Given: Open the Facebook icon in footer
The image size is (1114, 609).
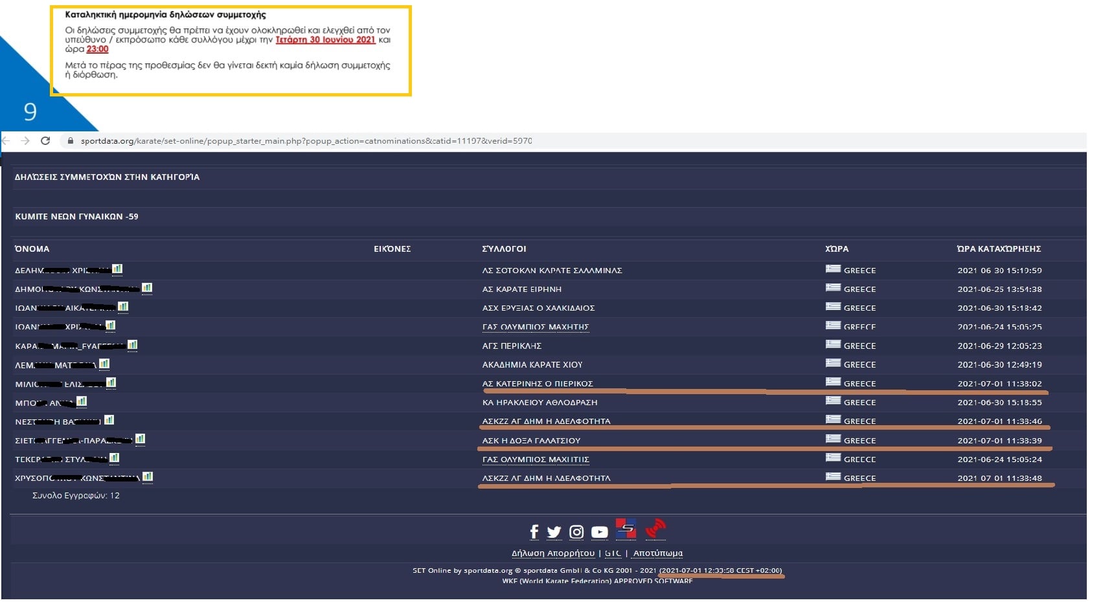Looking at the screenshot, I should pos(534,532).
